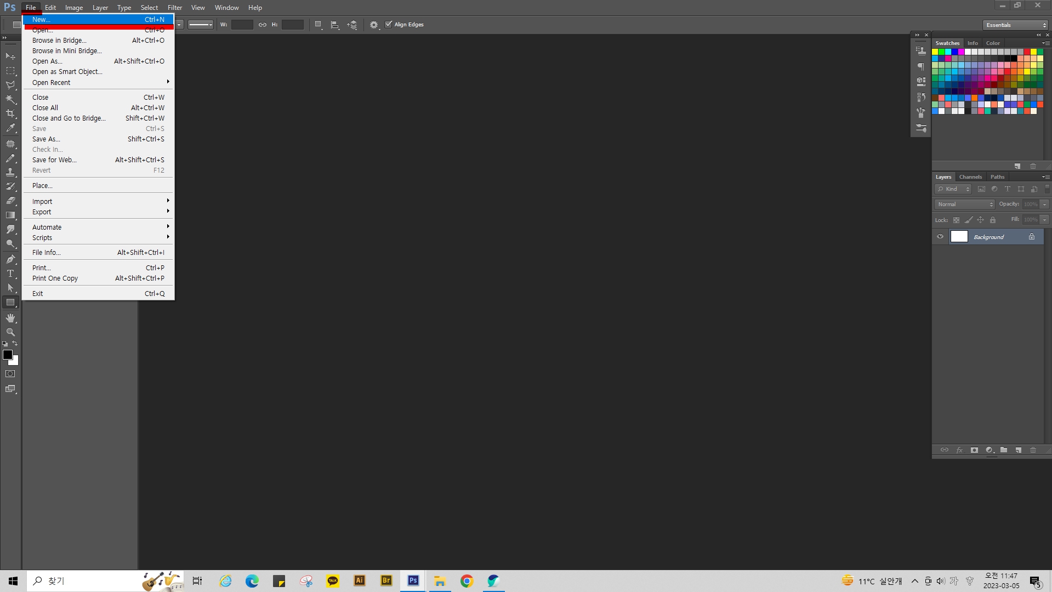Select the Rectangular Marquee tool

coord(10,71)
